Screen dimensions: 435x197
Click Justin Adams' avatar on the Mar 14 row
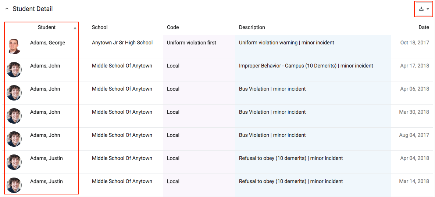coord(14,185)
